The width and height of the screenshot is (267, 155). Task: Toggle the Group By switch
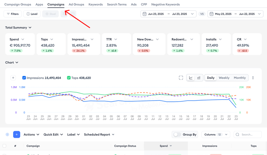coord(177,134)
